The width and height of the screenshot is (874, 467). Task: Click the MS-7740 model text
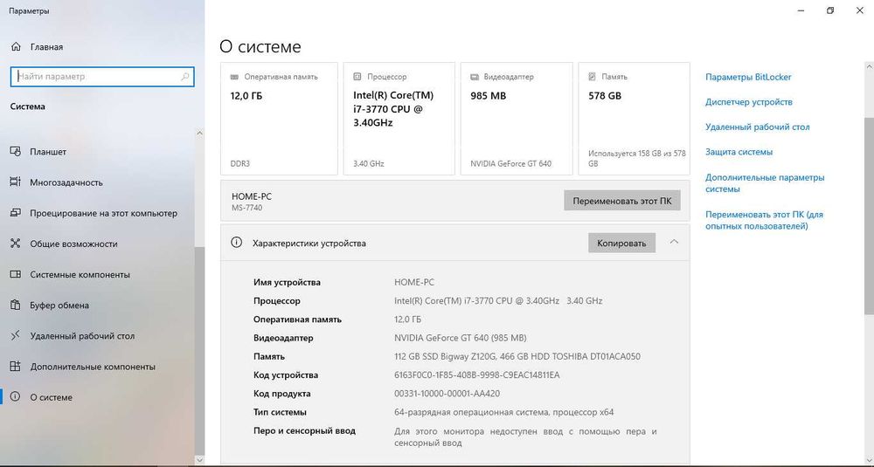(247, 208)
